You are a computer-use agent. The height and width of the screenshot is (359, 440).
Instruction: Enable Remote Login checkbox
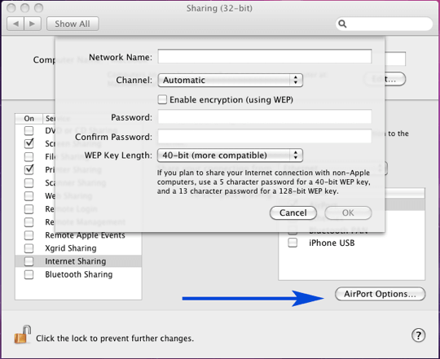[x=29, y=208]
